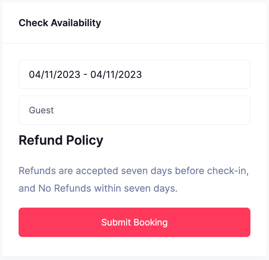The width and height of the screenshot is (269, 260).
Task: Focus the Guest input field
Action: tap(134, 110)
